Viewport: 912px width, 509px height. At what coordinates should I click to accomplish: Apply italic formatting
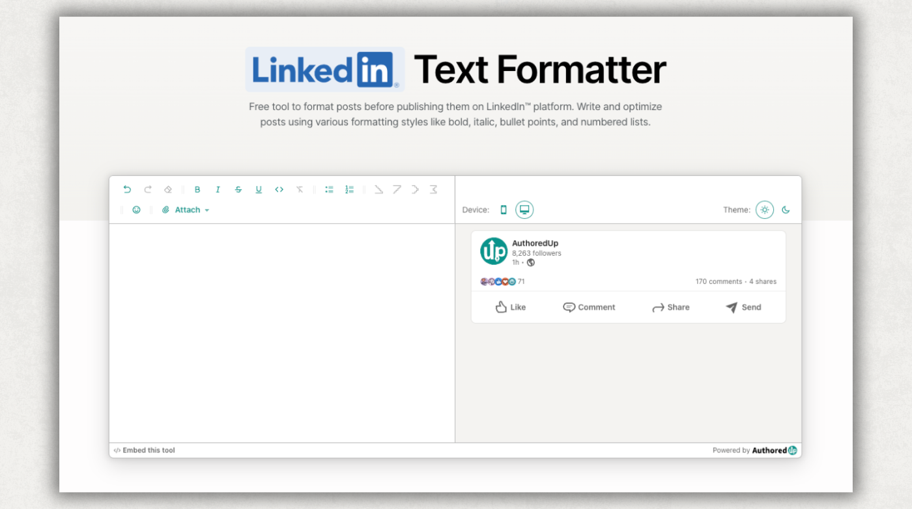tap(218, 189)
